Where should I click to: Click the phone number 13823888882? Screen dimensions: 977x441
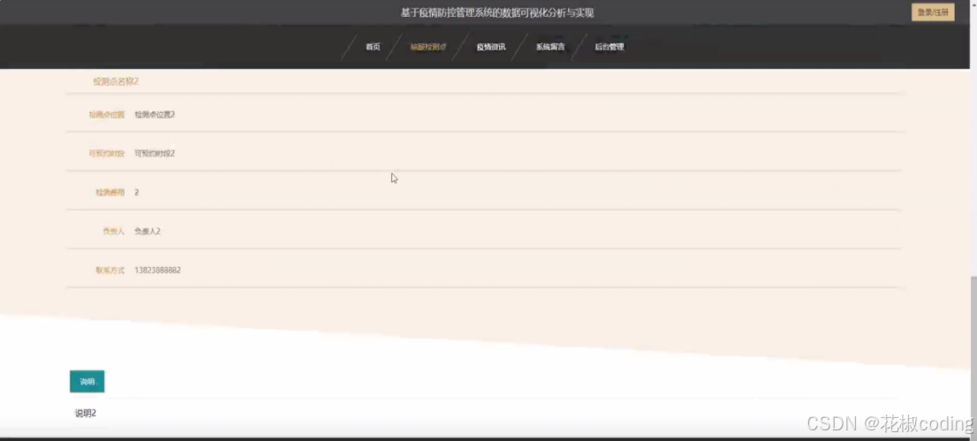tap(157, 270)
